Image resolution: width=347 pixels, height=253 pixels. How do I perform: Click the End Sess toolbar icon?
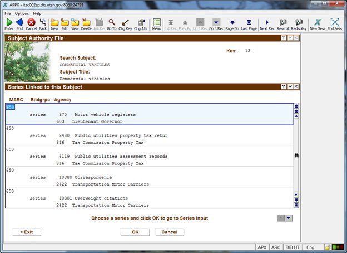point(335,23)
